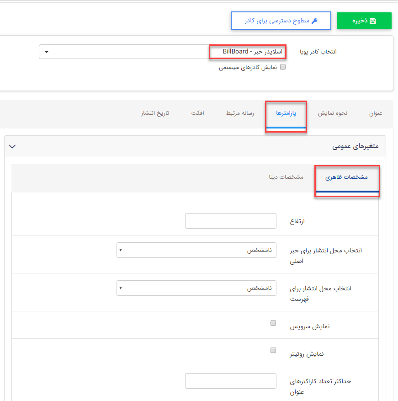Screen dimensions: 398x401
Task: Check the نمایش سرویس option
Action: [x=273, y=322]
